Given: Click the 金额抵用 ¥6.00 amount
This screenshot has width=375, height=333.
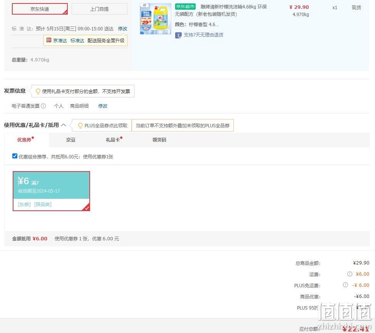Looking at the screenshot, I should click(x=40, y=239).
